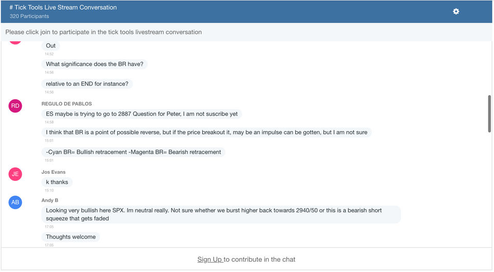Select the "Thoughts welcome" message bubble

[x=70, y=237]
